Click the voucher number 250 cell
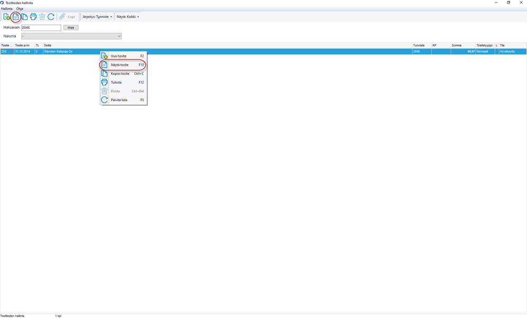Viewport: 527px width, 318px height. (7, 52)
